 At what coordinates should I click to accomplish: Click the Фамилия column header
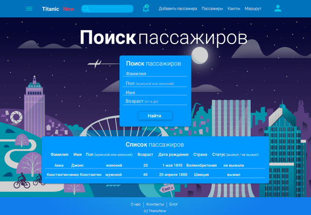pyautogui.click(x=59, y=154)
